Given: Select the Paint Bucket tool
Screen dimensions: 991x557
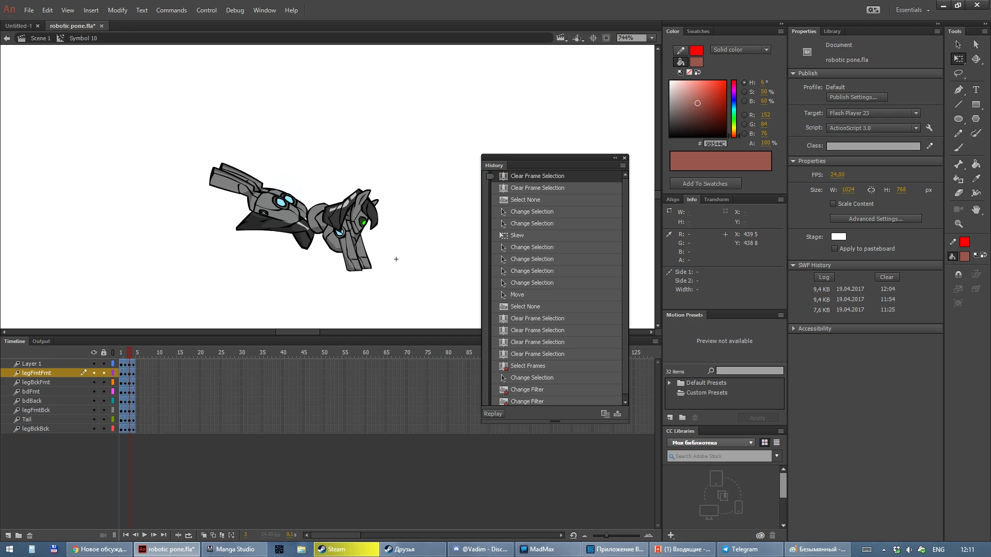Looking at the screenshot, I should (976, 164).
